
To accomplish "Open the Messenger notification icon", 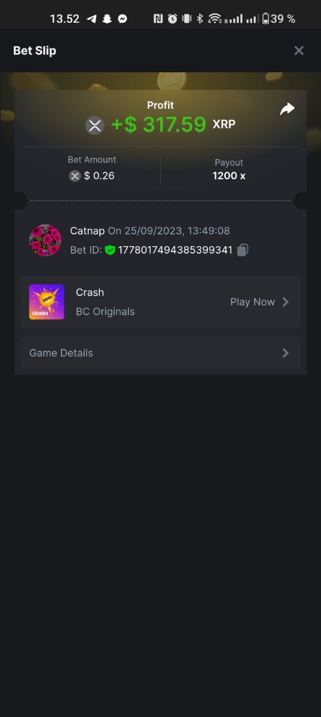I will click(122, 19).
